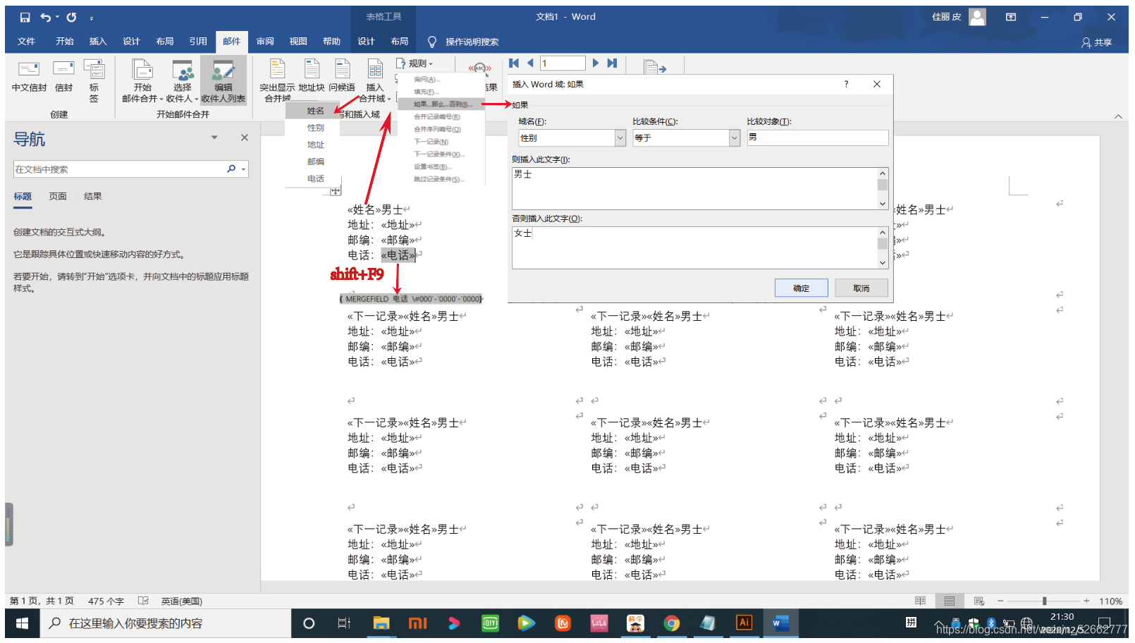Switch to Pages (页面) navigation tab
The height and width of the screenshot is (643, 1135).
[58, 197]
